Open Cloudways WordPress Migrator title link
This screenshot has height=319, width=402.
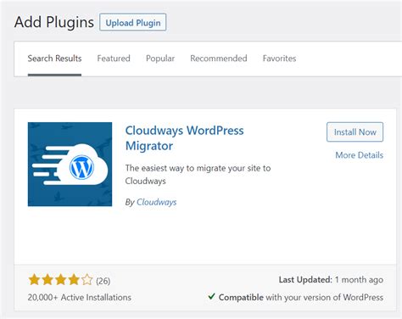pyautogui.click(x=184, y=138)
